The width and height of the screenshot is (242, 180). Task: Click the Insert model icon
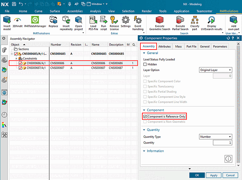click(x=7, y=20)
